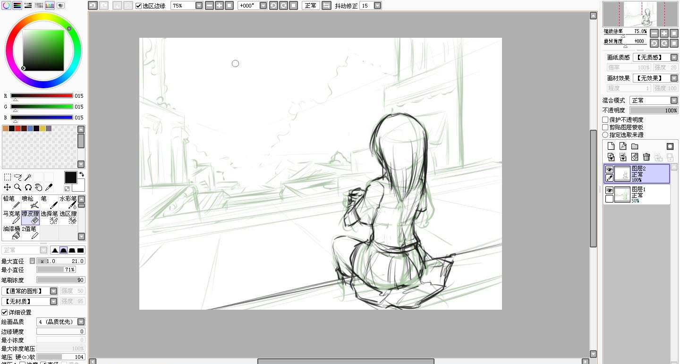Enable 保护不透明度 checkbox
The height and width of the screenshot is (364, 680).
click(605, 120)
